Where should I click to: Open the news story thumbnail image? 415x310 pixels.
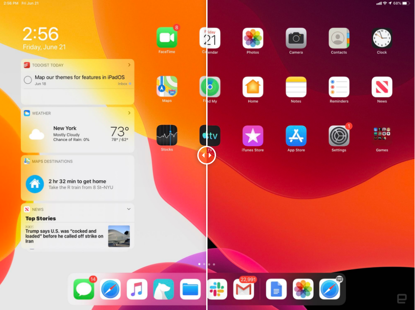[119, 236]
